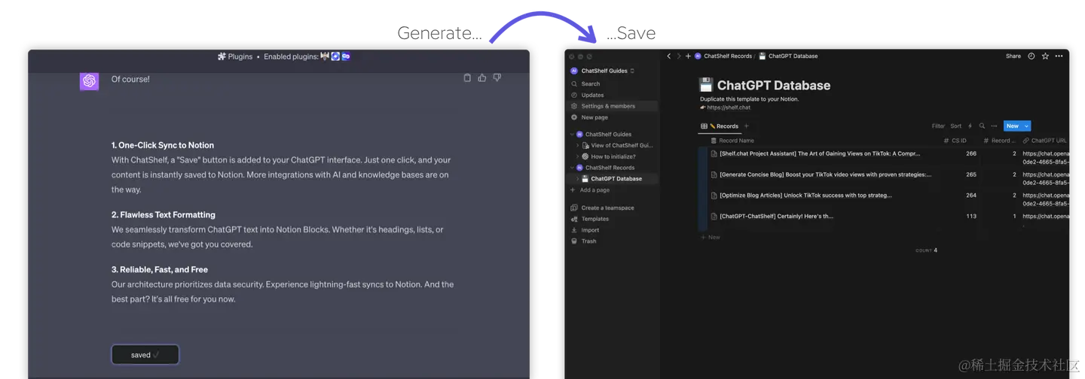Click the thumbs down icon in ChatGPT
The height and width of the screenshot is (379, 1085).
(497, 77)
